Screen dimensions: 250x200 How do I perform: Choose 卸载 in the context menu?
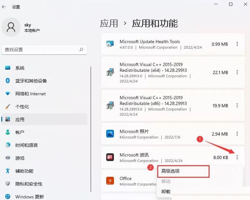(166, 192)
